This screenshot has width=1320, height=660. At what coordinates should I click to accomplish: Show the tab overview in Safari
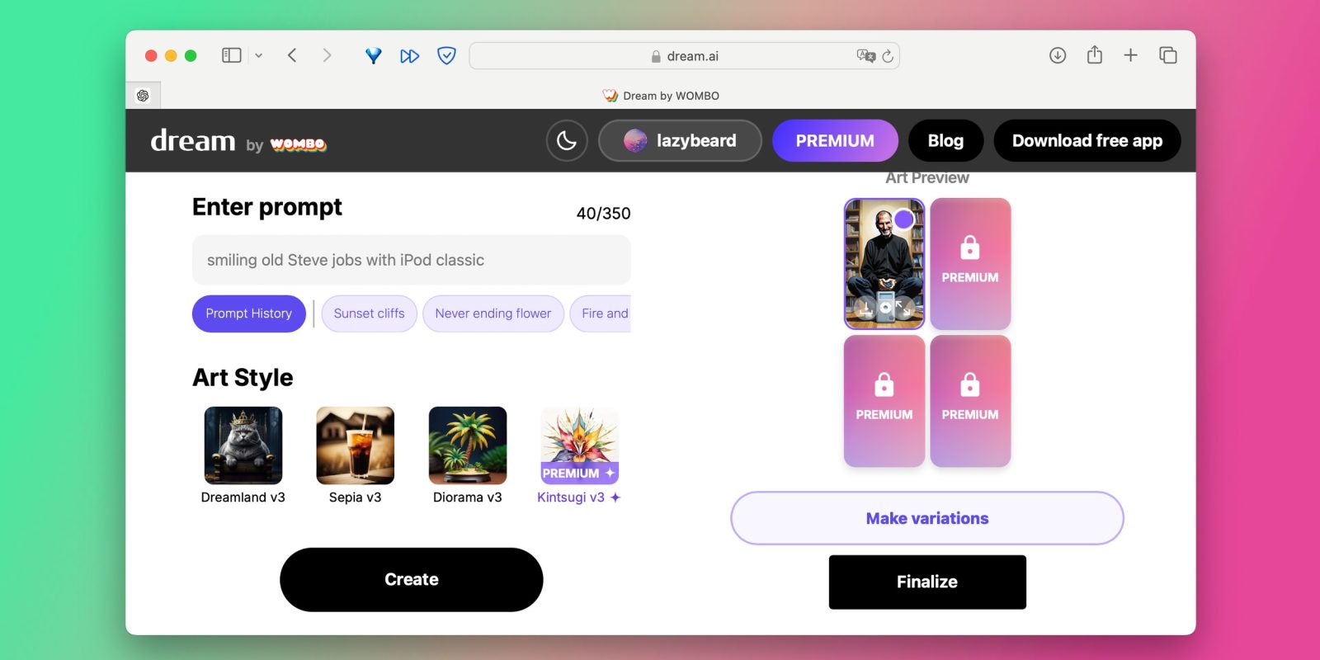pyautogui.click(x=1167, y=55)
